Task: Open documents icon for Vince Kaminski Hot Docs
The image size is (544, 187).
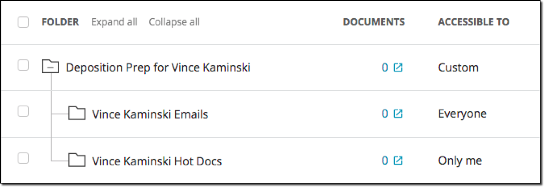Action: coord(398,160)
